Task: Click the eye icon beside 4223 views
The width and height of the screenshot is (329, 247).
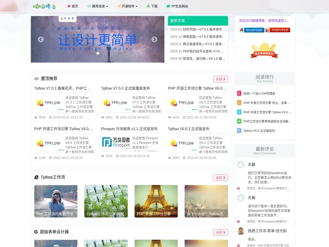Action: coord(170,118)
